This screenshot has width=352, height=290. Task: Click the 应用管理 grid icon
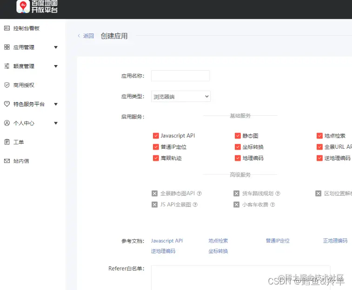(x=7, y=47)
